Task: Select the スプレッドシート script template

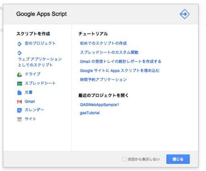Action: click(x=40, y=83)
